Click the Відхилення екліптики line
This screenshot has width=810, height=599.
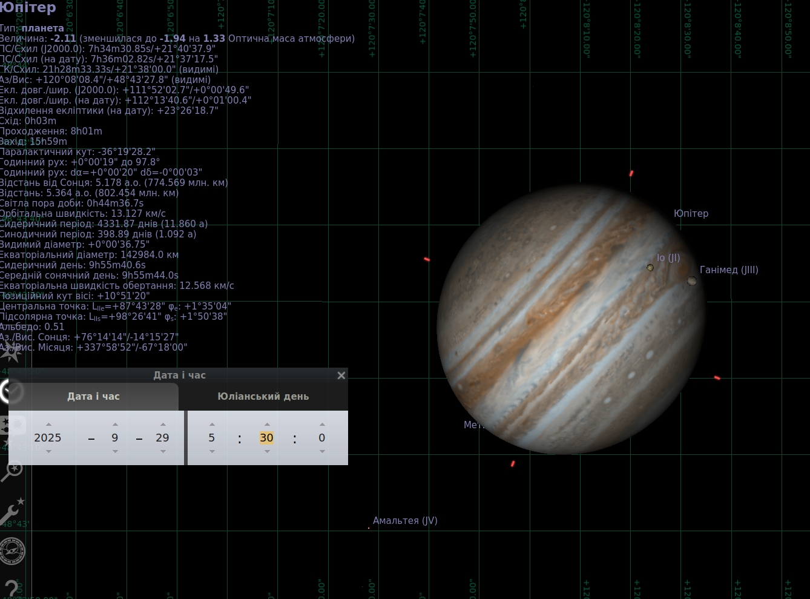coord(109,111)
